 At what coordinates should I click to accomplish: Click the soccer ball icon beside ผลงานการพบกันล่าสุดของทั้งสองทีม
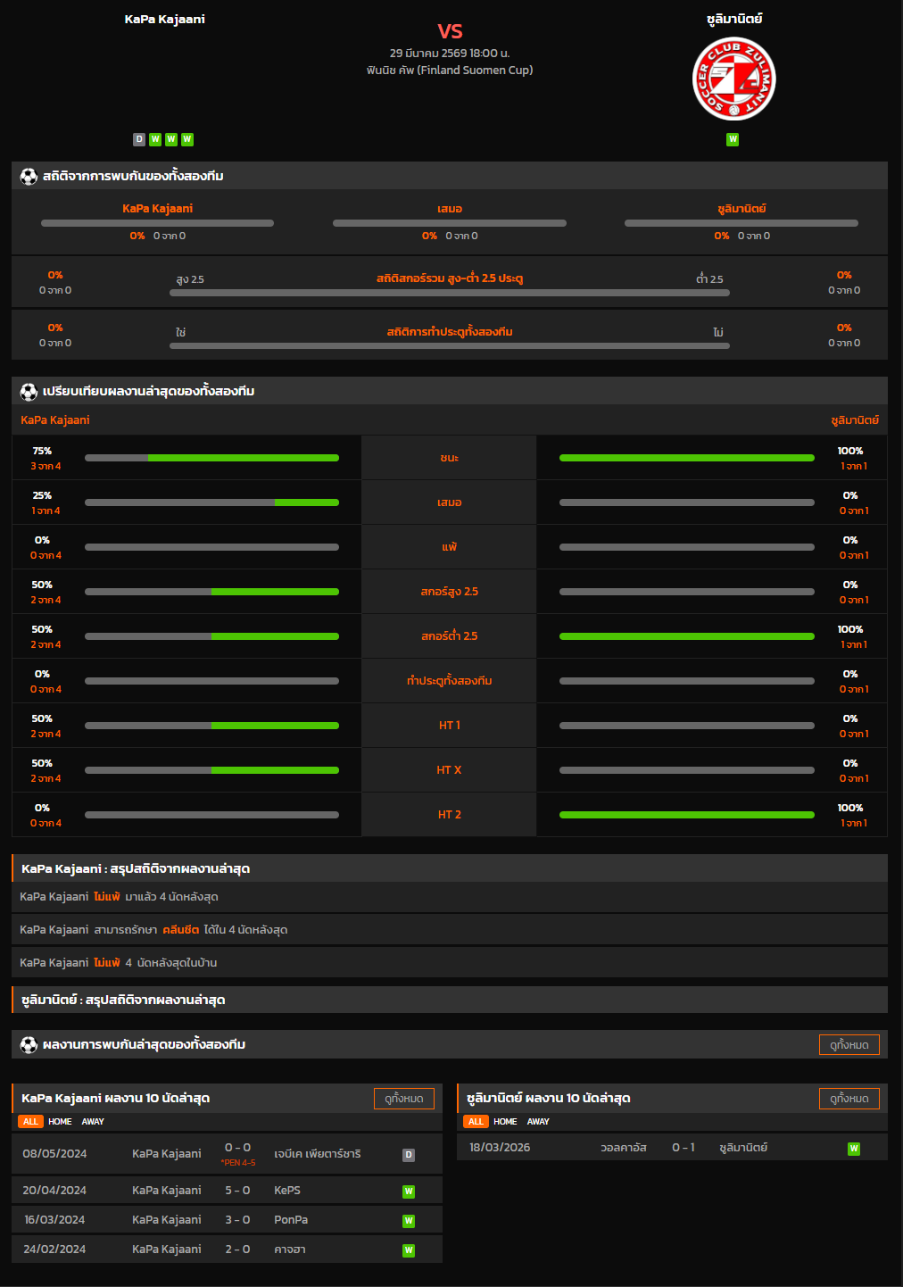click(x=29, y=1044)
